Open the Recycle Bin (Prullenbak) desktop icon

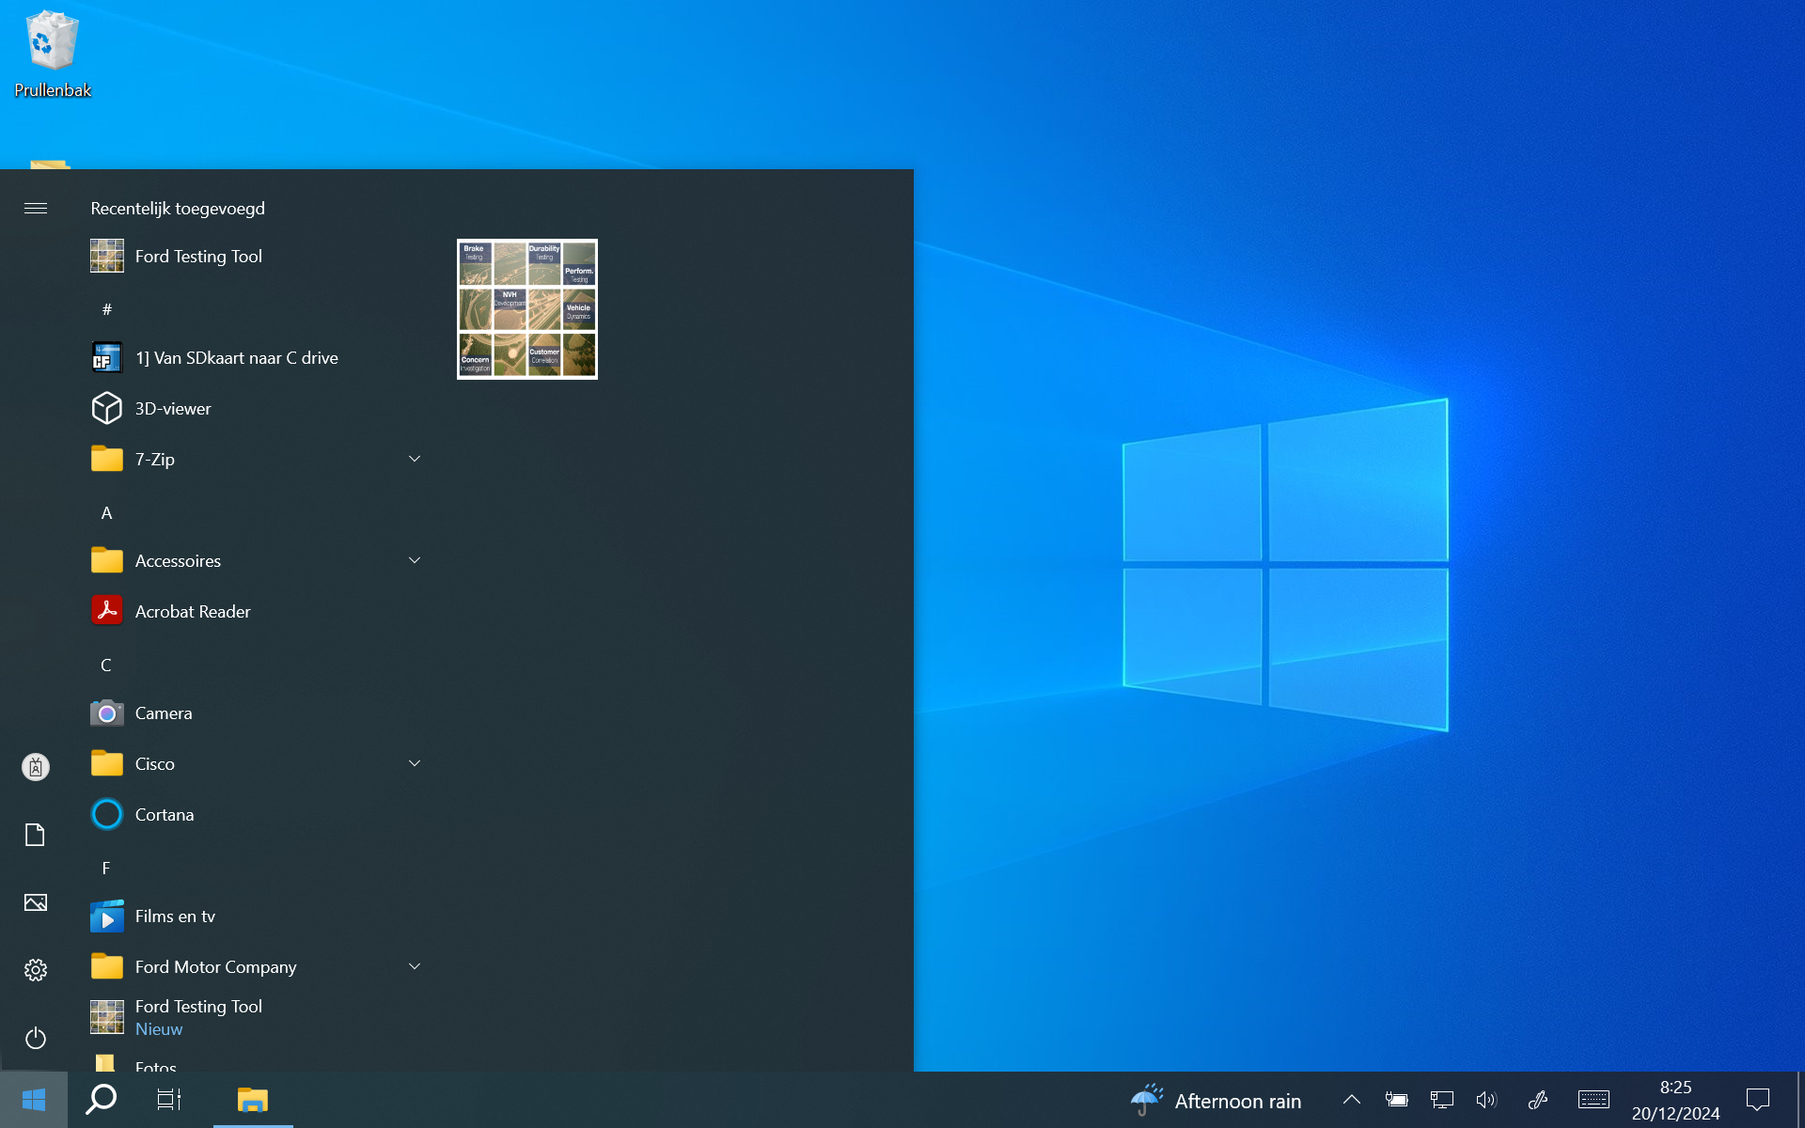[x=52, y=54]
